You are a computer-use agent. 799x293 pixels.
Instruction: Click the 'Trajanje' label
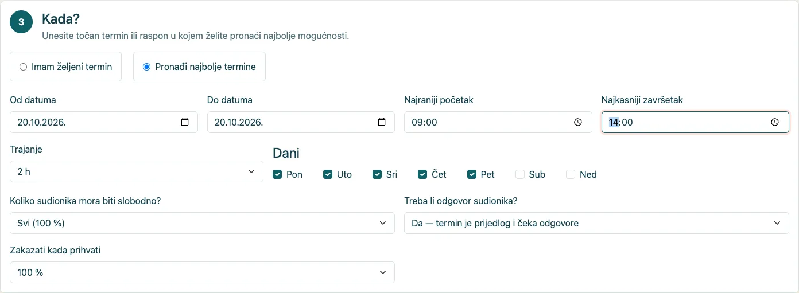tap(26, 149)
